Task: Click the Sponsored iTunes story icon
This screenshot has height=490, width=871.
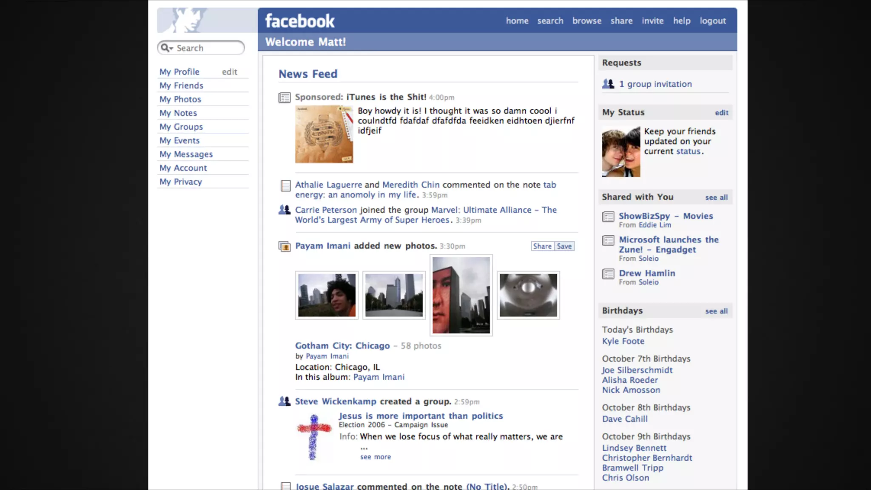Action: click(284, 97)
